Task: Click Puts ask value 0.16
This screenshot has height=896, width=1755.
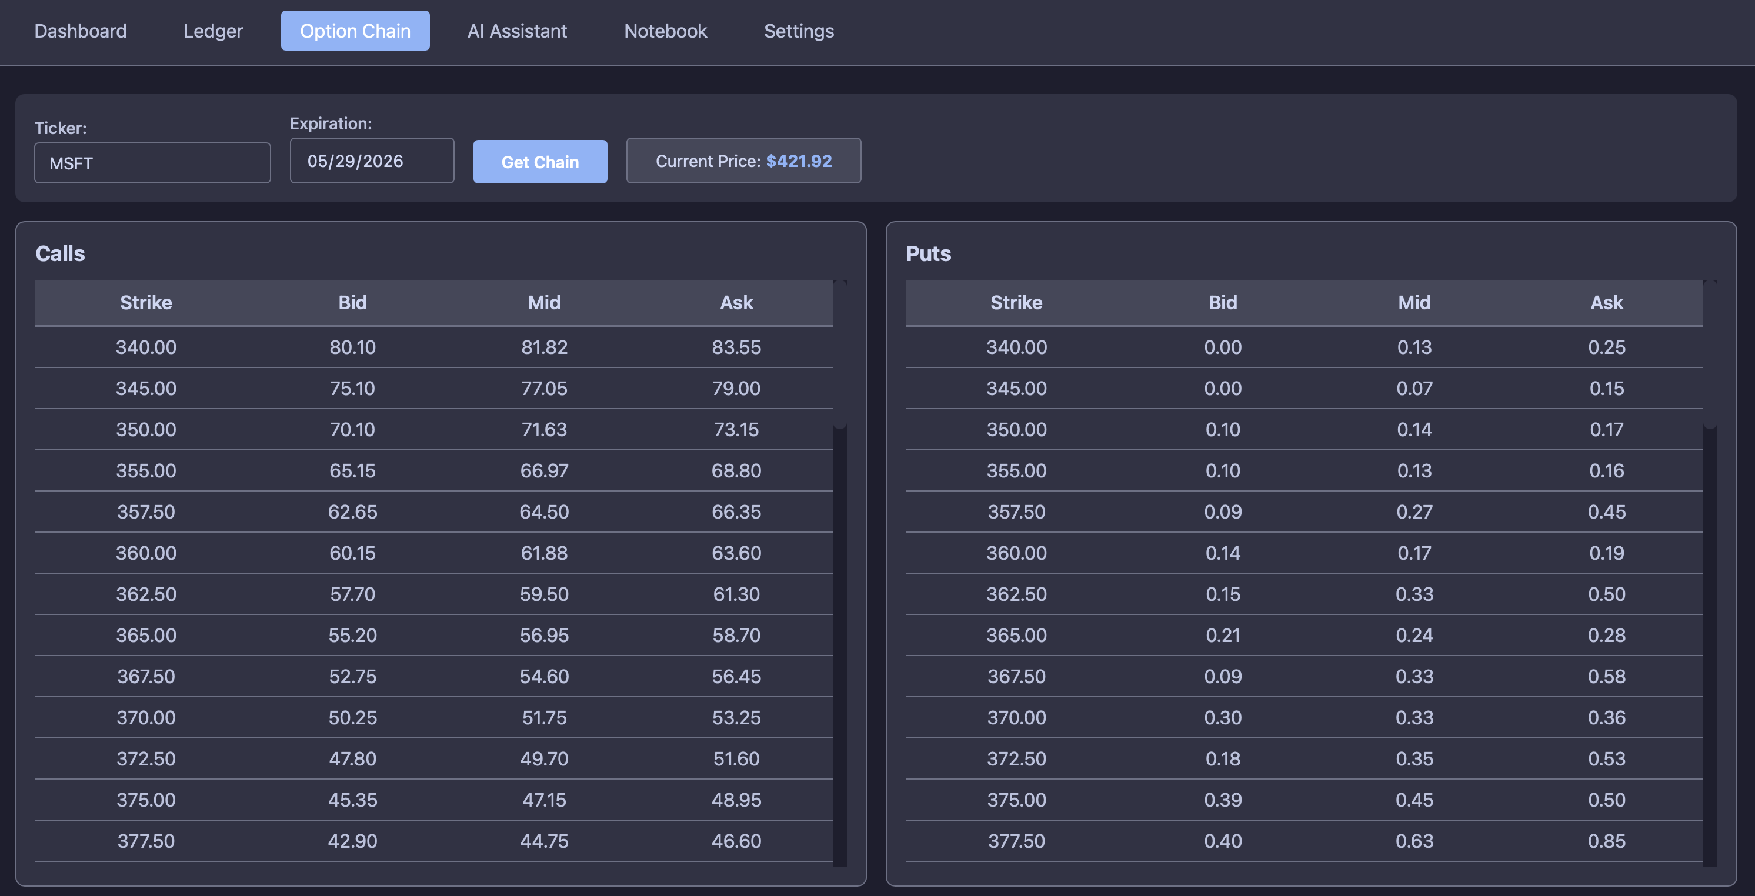Action: click(1606, 470)
